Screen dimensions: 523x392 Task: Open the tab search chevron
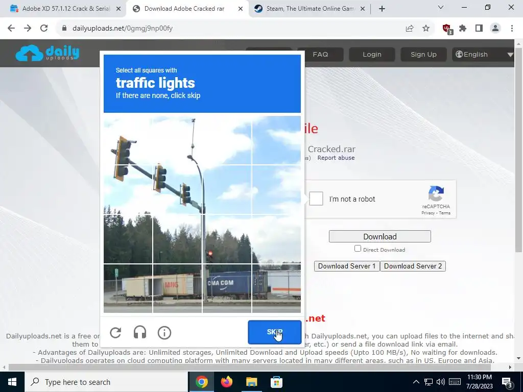(441, 7)
